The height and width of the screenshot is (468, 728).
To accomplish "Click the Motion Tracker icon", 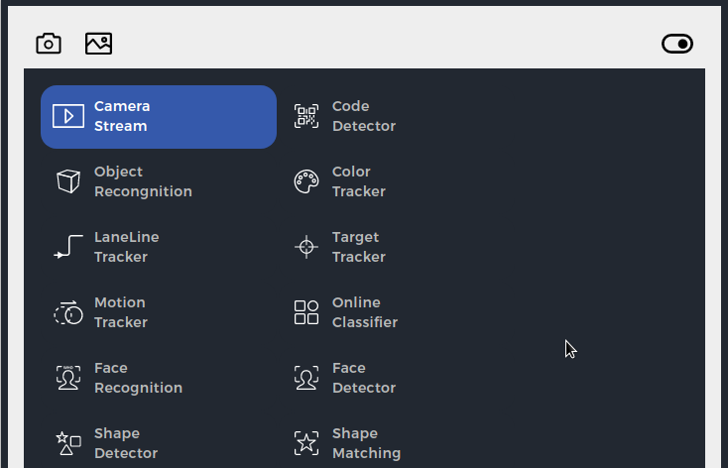I will point(67,312).
